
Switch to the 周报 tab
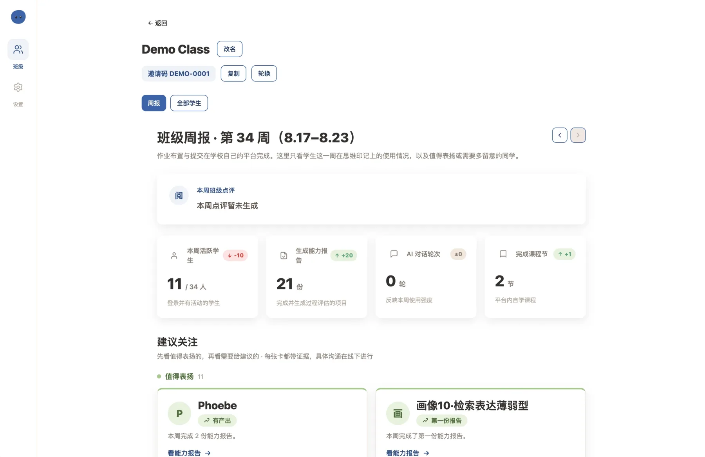[154, 103]
